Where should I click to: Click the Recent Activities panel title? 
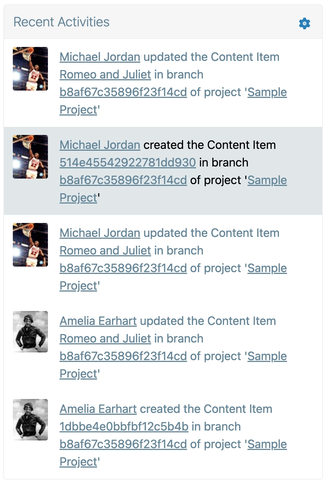[x=61, y=22]
